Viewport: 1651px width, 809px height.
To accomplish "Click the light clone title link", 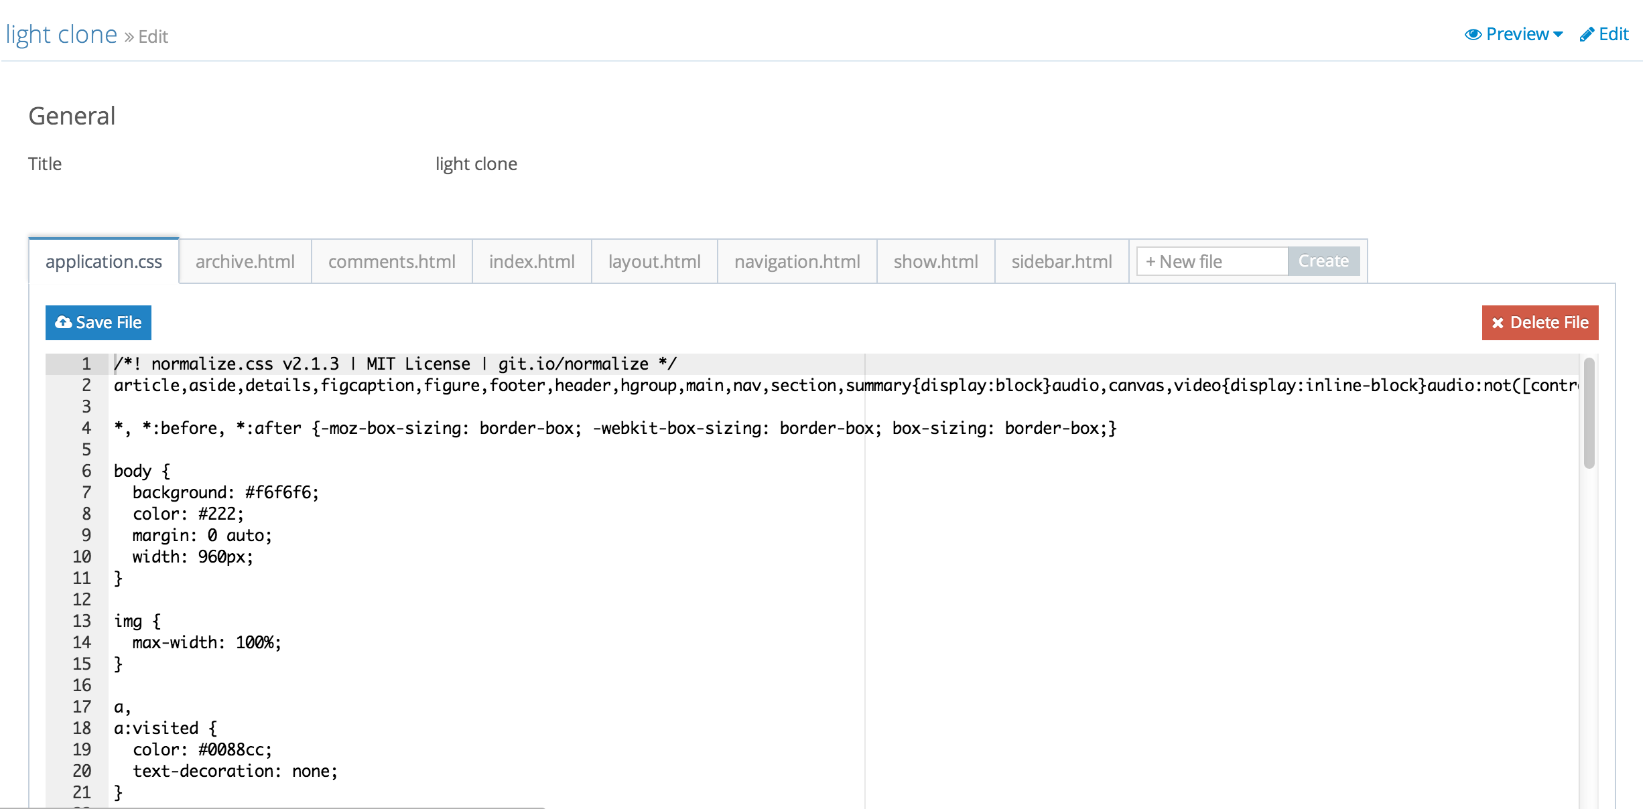I will point(62,33).
